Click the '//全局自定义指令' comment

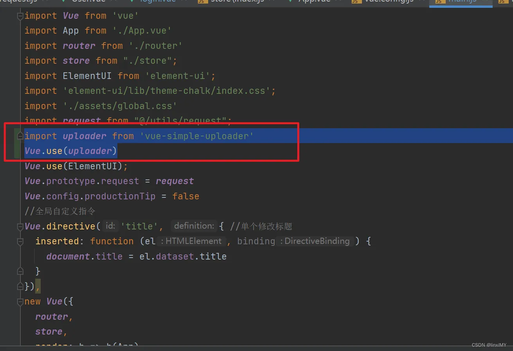coord(60,211)
